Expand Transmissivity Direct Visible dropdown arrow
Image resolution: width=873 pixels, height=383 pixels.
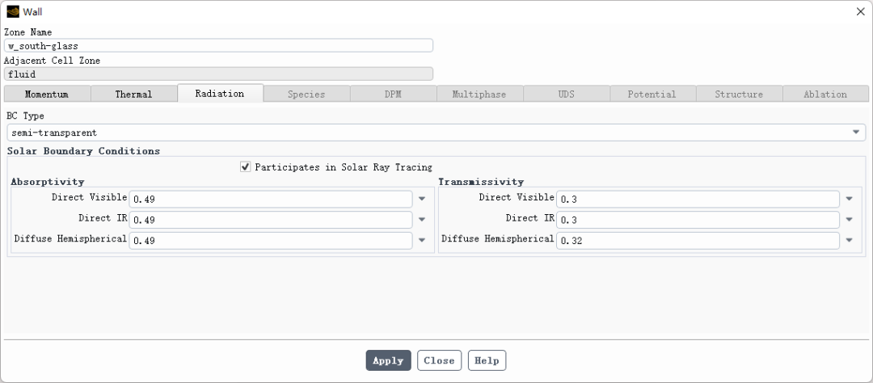pos(849,199)
